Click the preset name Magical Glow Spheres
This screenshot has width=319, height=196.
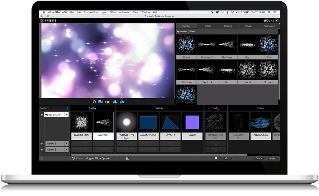point(98,158)
